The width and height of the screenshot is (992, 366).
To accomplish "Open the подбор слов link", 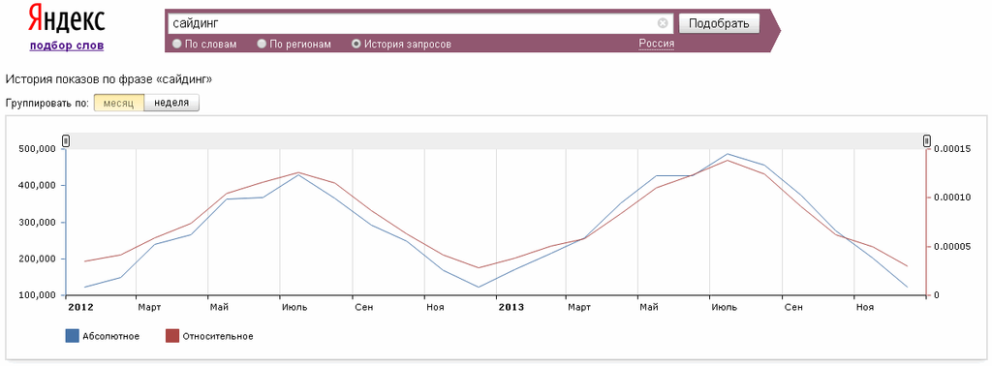I will click(67, 46).
